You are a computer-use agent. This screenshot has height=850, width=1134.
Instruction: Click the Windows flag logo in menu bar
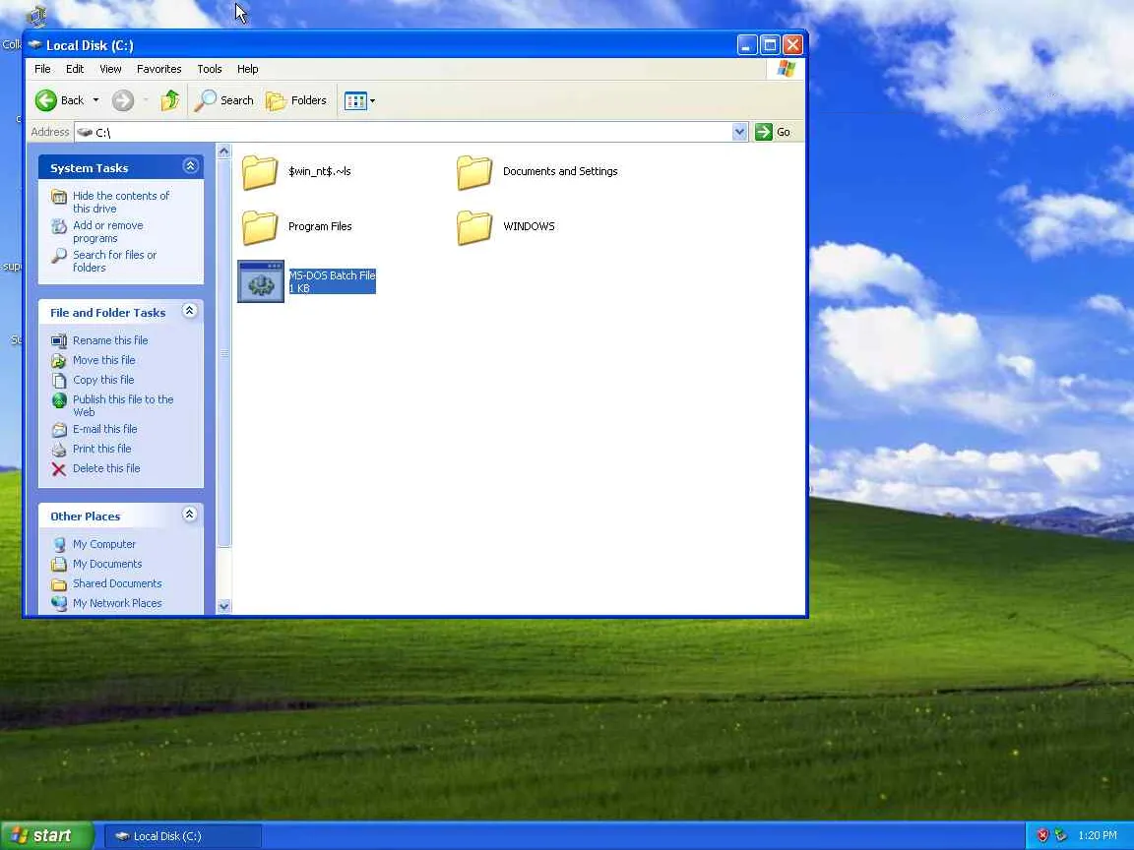(x=787, y=69)
